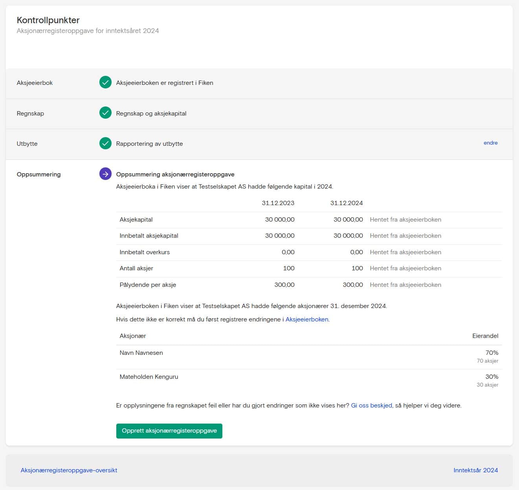Click the green checkmark beside Regnskap
Image resolution: width=519 pixels, height=490 pixels.
coord(105,113)
